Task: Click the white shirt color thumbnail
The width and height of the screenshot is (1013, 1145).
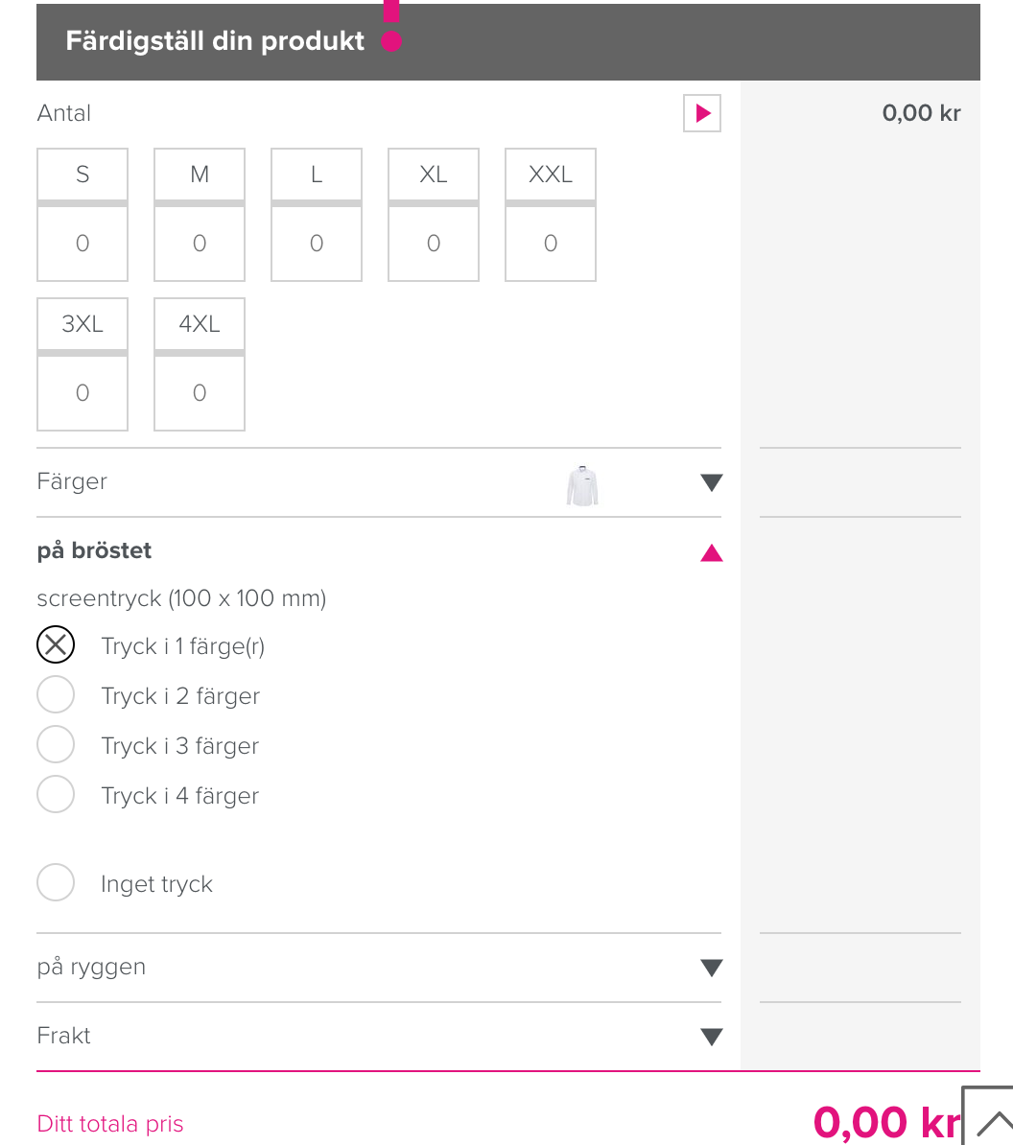Action: click(581, 484)
